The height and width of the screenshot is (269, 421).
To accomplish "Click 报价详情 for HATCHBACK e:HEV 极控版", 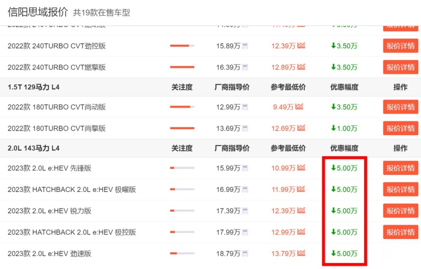I will tap(401, 232).
